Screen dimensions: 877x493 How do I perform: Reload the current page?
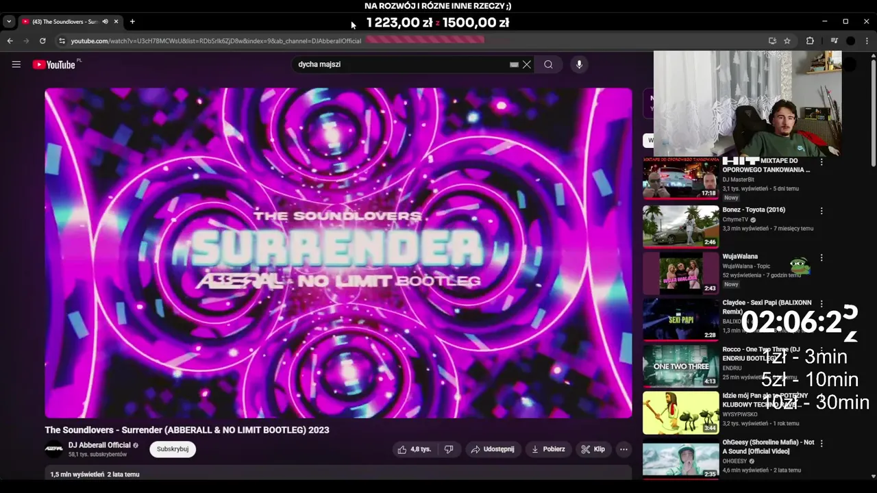point(42,41)
